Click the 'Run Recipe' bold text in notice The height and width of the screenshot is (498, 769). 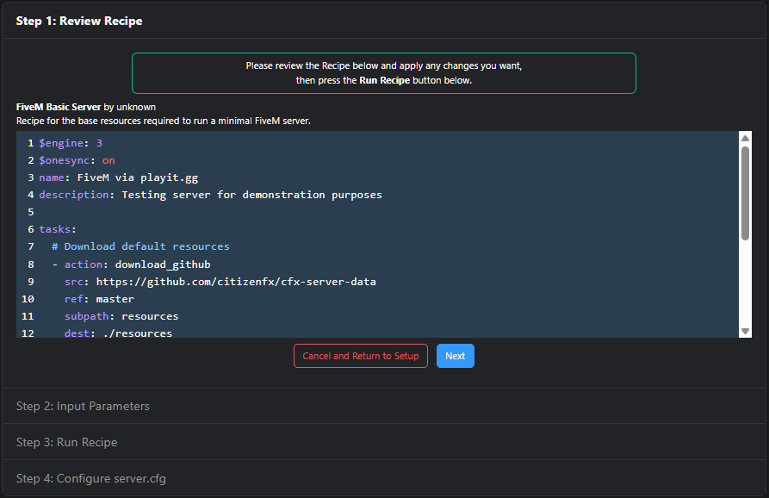tap(384, 80)
